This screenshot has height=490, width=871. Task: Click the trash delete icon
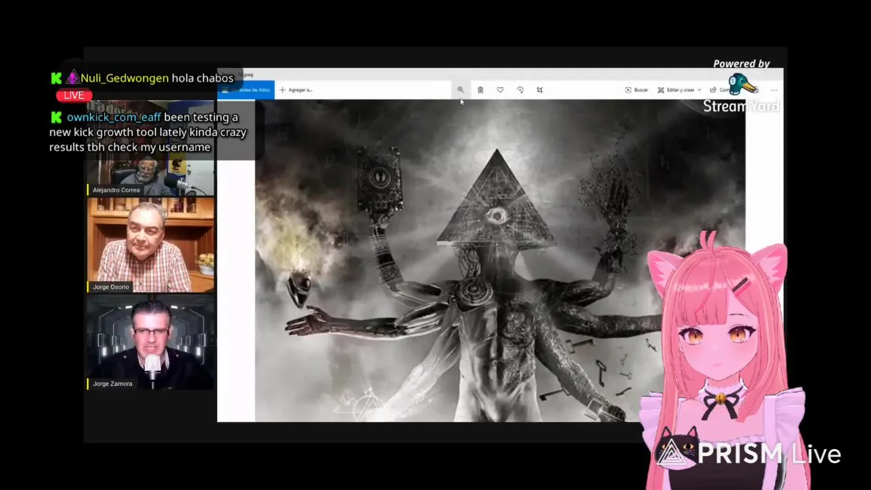point(480,90)
